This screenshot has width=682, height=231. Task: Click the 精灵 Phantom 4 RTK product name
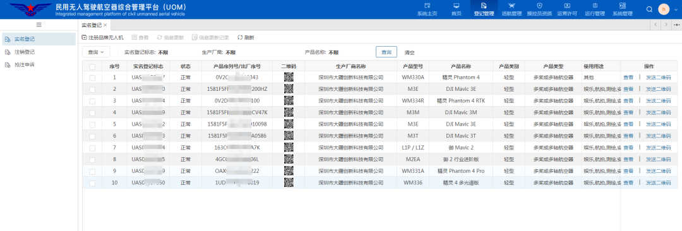460,101
